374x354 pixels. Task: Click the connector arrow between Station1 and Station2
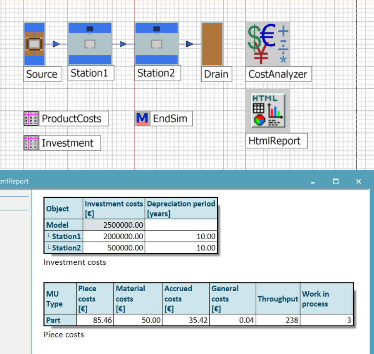tap(123, 44)
